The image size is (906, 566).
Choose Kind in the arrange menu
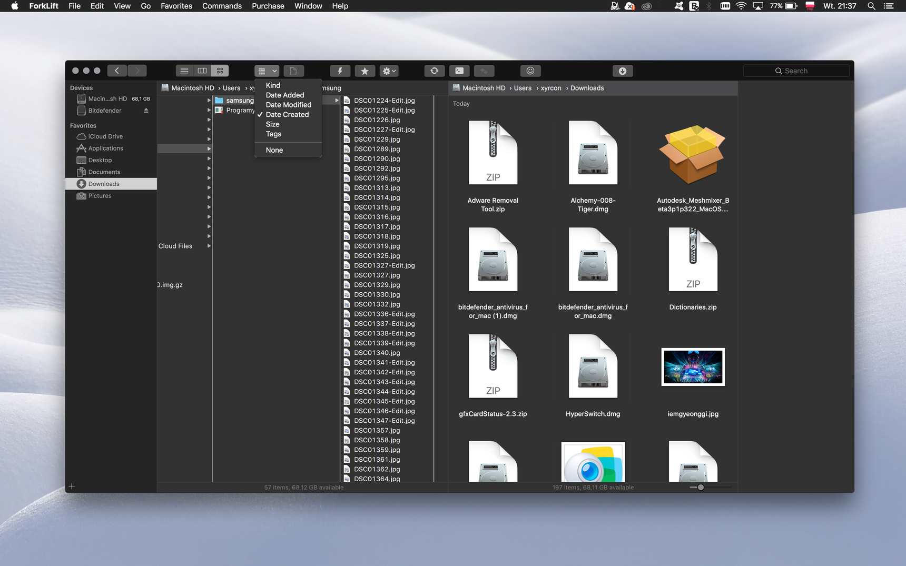[x=288, y=85]
